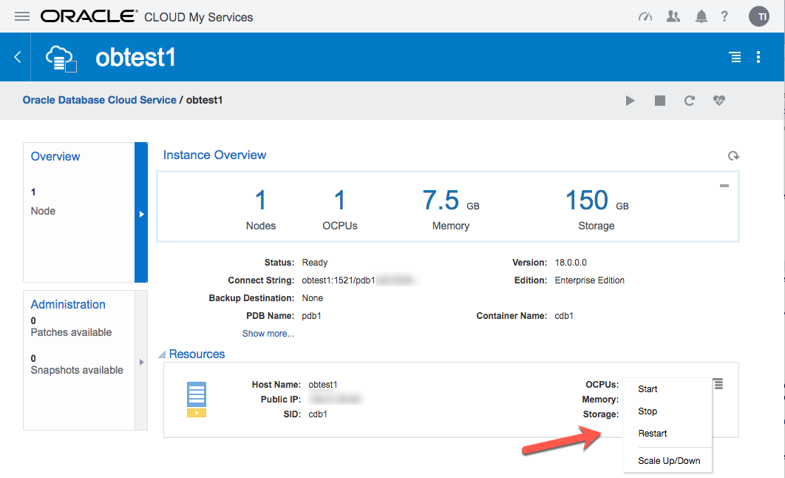Click the obtest1 database cloud icon
Image resolution: width=785 pixels, height=478 pixels.
[61, 58]
